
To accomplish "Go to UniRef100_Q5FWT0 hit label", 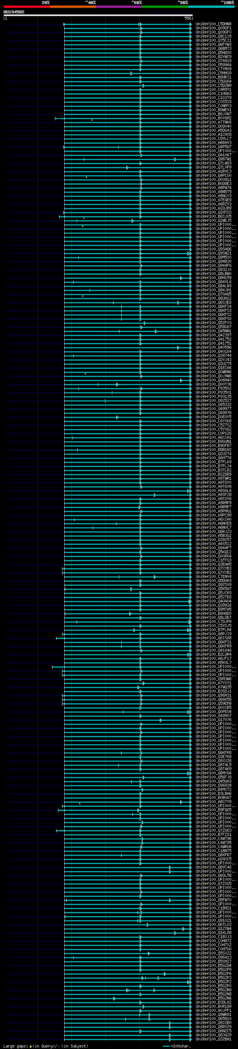I will (x=213, y=900).
